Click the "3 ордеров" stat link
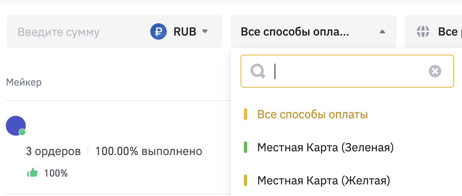This screenshot has height=196, width=462. coord(53,151)
